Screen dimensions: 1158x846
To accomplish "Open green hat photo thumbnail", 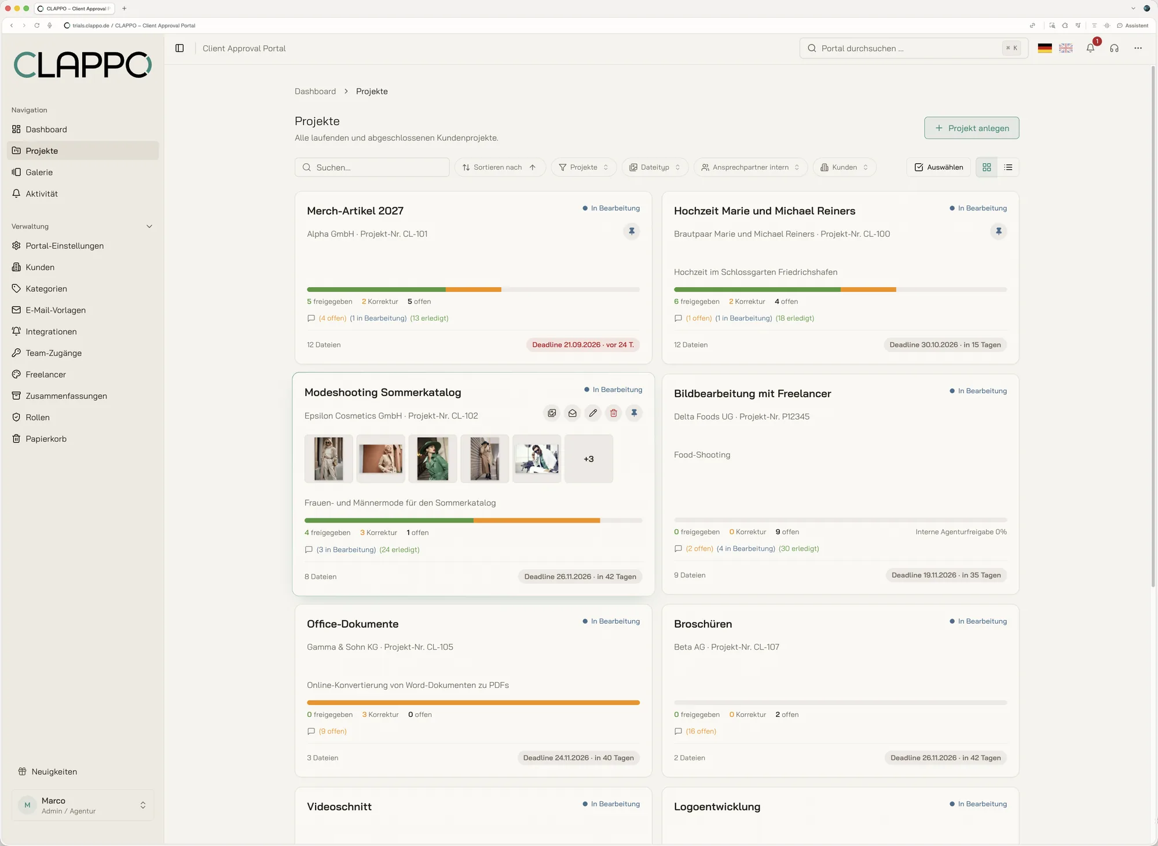I will pos(433,459).
